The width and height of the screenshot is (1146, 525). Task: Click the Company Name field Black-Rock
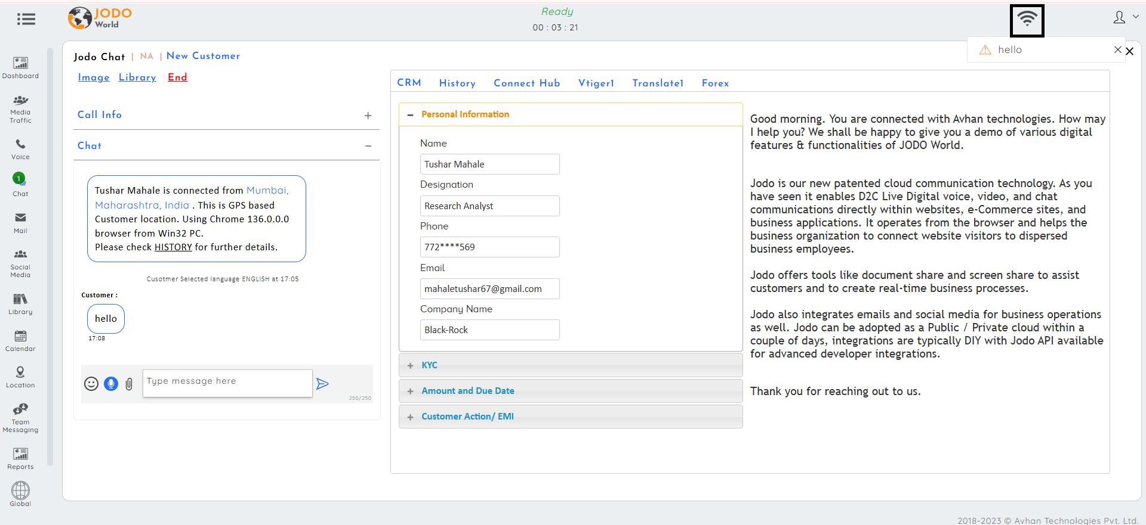[x=489, y=330]
